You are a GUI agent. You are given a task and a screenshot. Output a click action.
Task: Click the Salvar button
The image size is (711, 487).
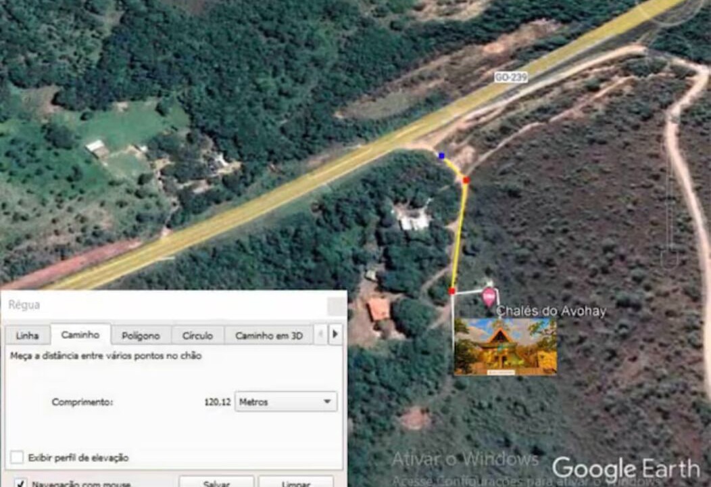(x=216, y=482)
